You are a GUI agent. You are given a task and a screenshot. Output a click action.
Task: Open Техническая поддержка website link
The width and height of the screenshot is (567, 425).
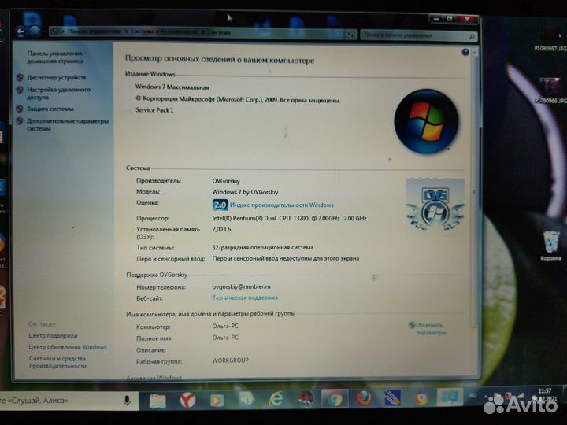(245, 297)
